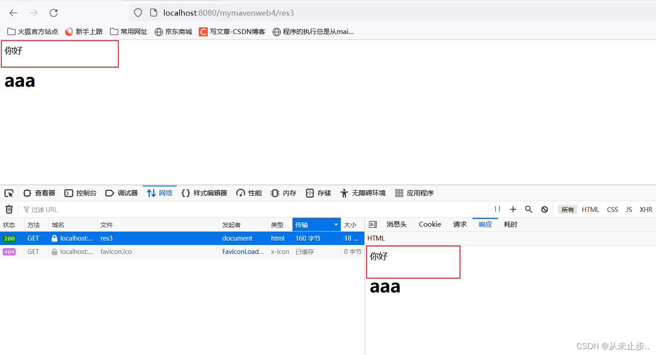Sort by 状态 column header
Screen dimensions: 656x355
(12, 225)
